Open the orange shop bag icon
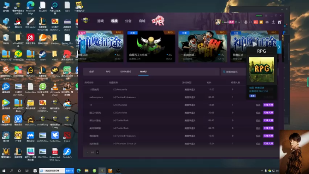Image resolution: width=309 pixels, height=174 pixels. pos(261,22)
